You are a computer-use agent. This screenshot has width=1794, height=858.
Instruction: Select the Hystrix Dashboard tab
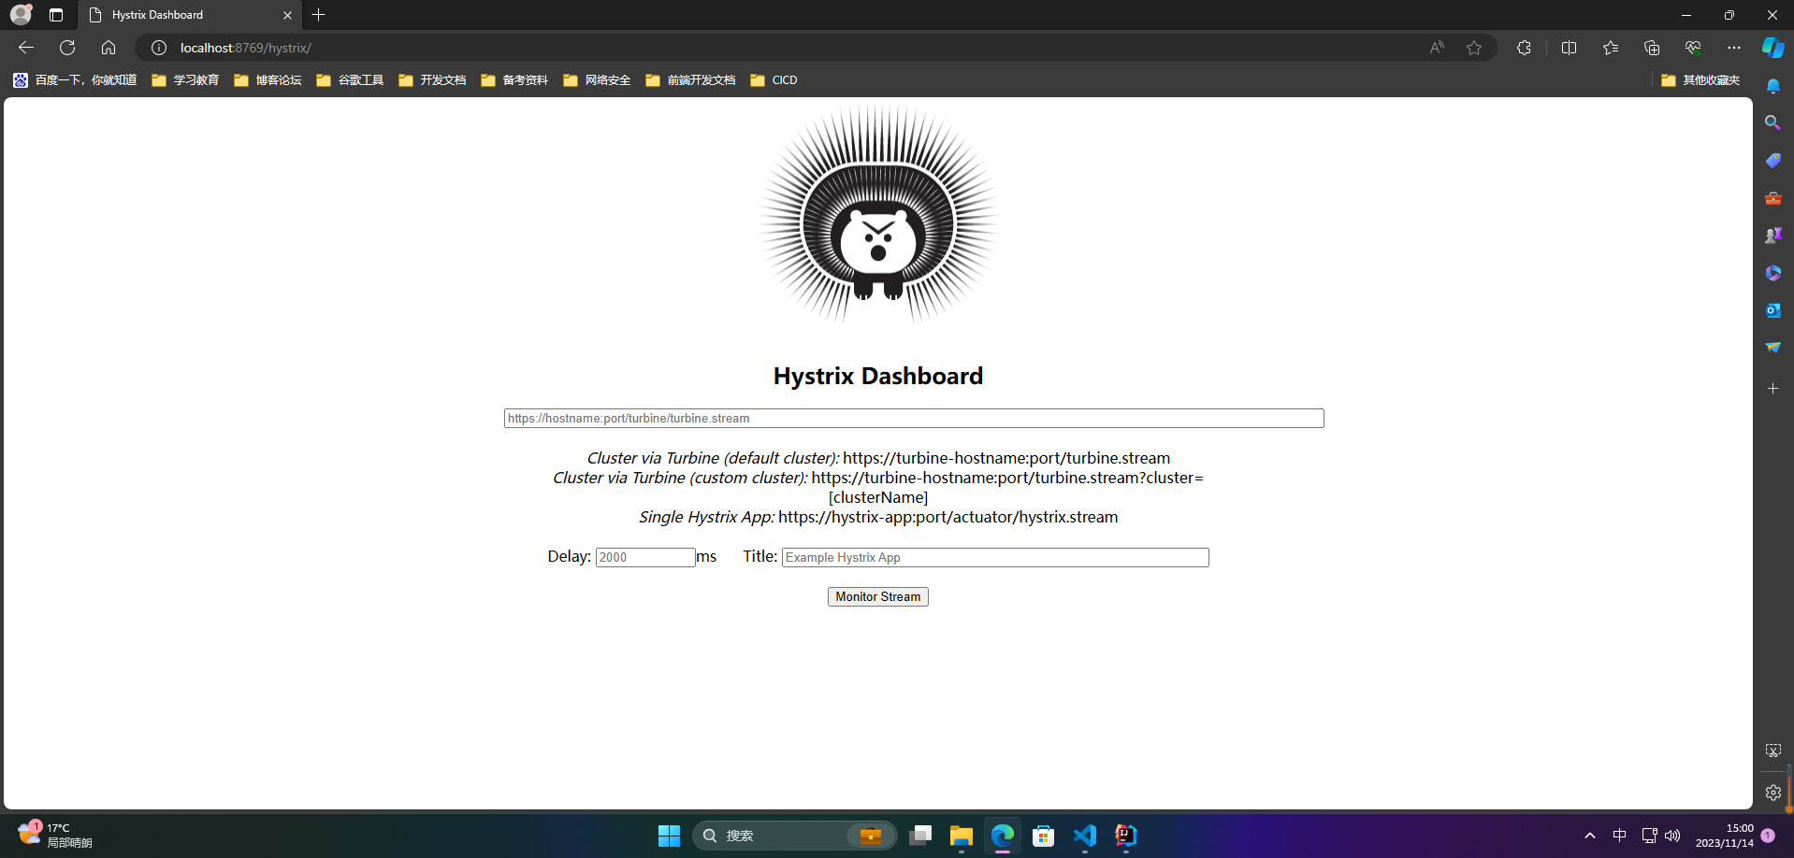[x=190, y=15]
